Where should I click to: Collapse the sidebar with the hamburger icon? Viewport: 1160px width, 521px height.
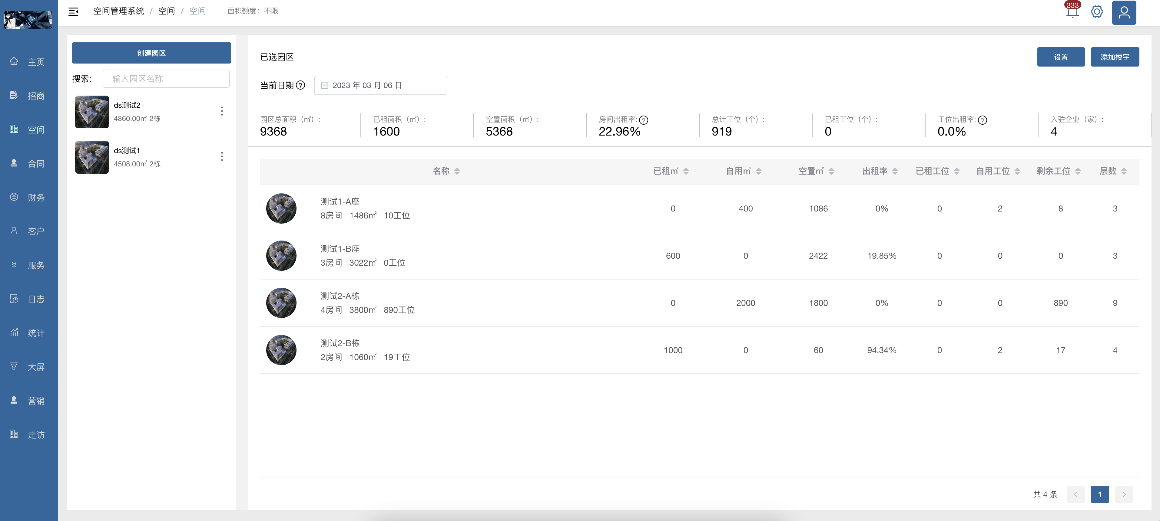pos(73,12)
